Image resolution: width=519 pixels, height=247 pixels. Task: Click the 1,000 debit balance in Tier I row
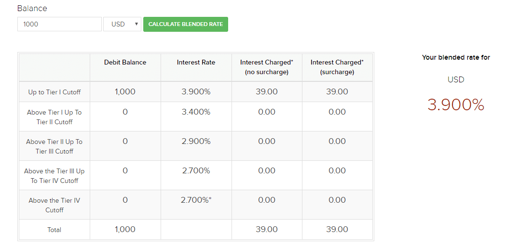tap(125, 92)
